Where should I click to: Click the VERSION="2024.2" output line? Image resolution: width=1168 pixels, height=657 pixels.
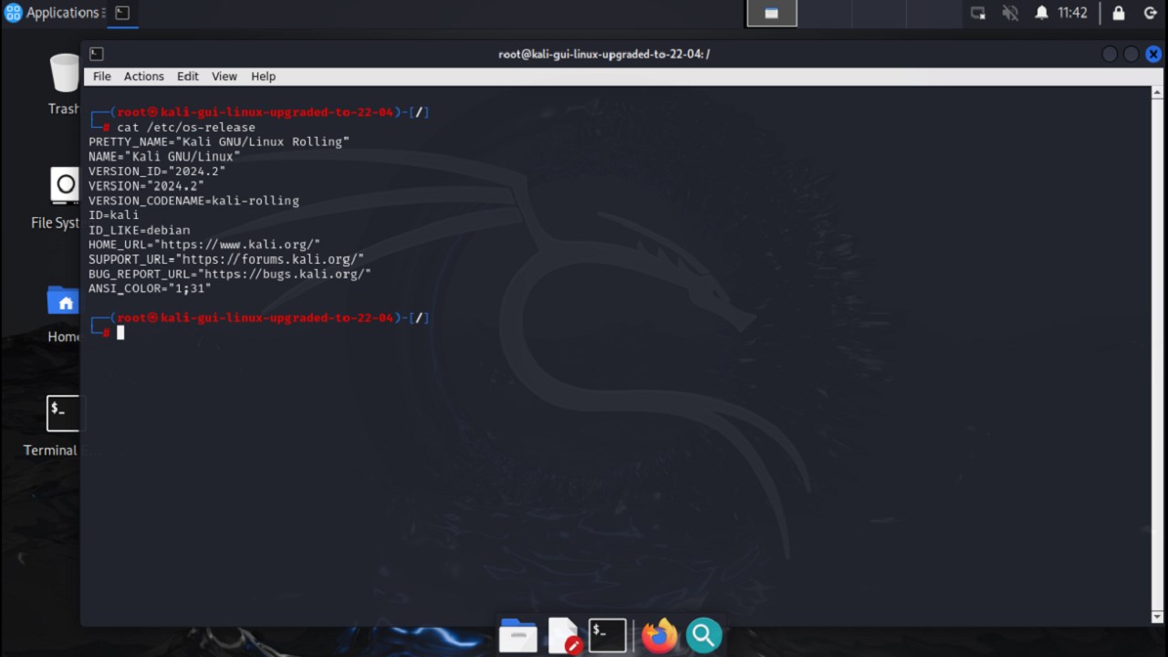[x=146, y=185]
